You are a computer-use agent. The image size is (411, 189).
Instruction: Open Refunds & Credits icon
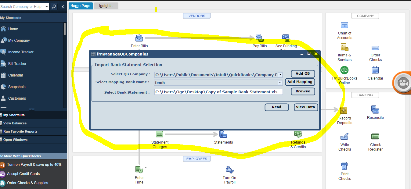coord(298,134)
